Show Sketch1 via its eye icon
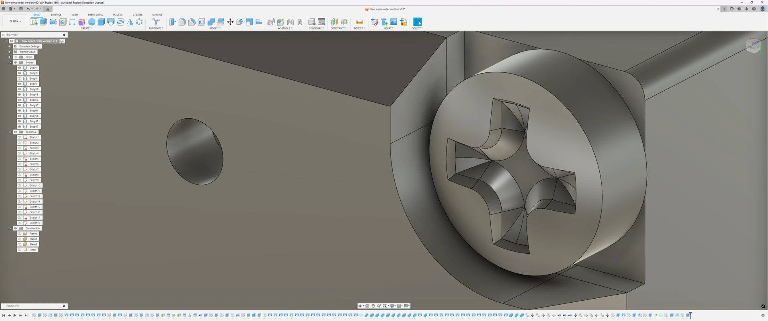The width and height of the screenshot is (768, 321). click(19, 138)
